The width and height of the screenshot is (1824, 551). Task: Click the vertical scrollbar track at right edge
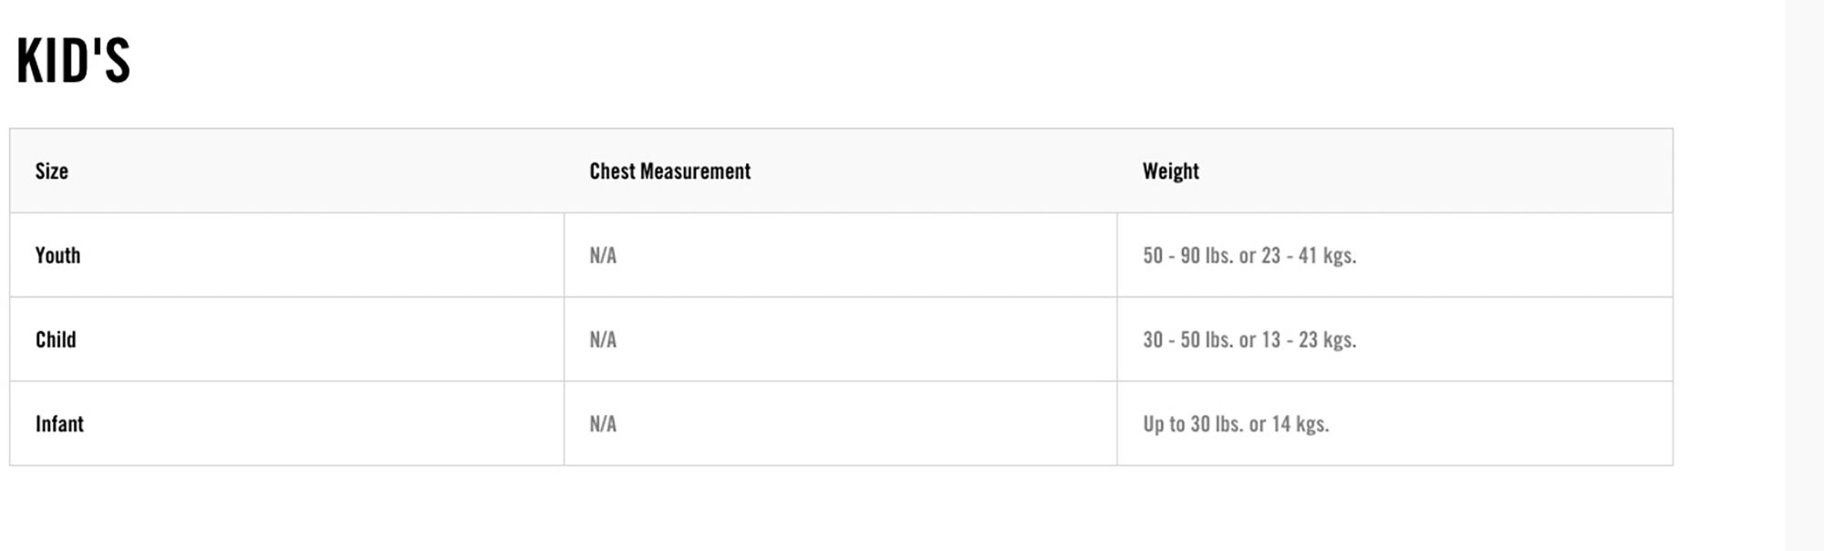pyautogui.click(x=1804, y=274)
